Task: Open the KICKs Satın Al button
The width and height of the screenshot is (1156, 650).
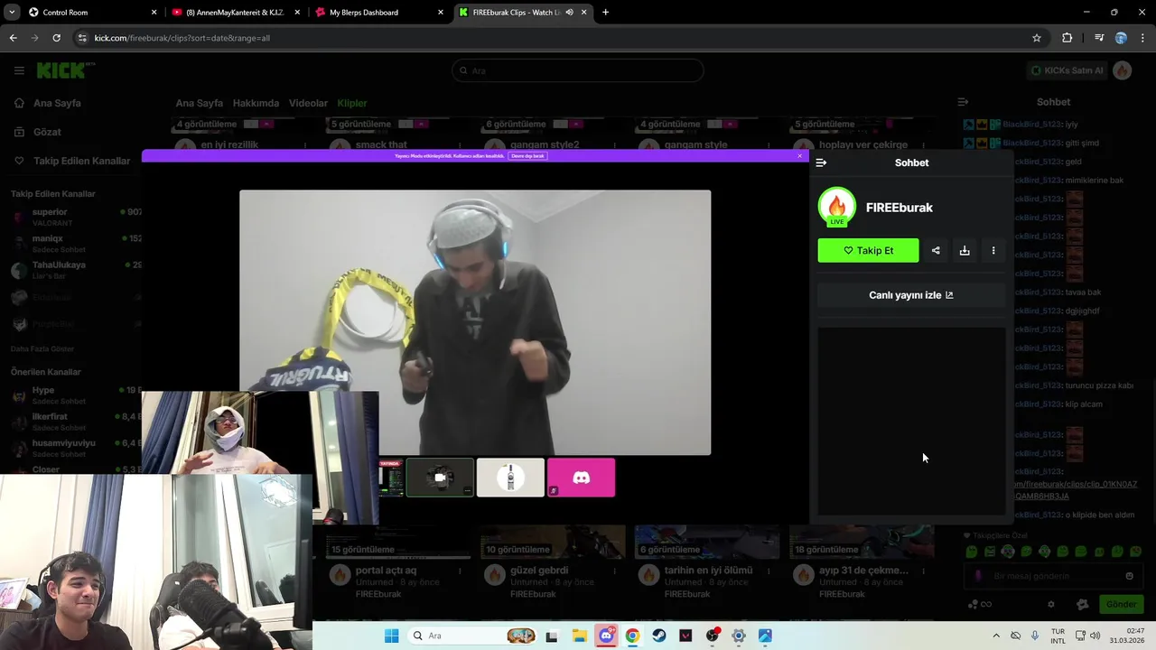Action: (1067, 70)
